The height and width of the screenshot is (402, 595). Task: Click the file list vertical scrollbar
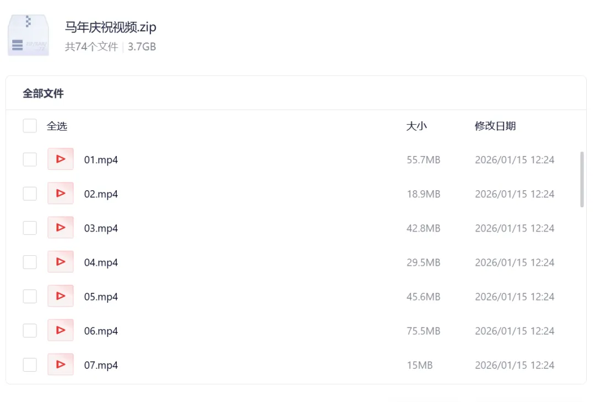(582, 180)
